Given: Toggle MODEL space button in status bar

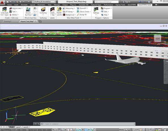Looking at the screenshot, I should click(122, 130).
